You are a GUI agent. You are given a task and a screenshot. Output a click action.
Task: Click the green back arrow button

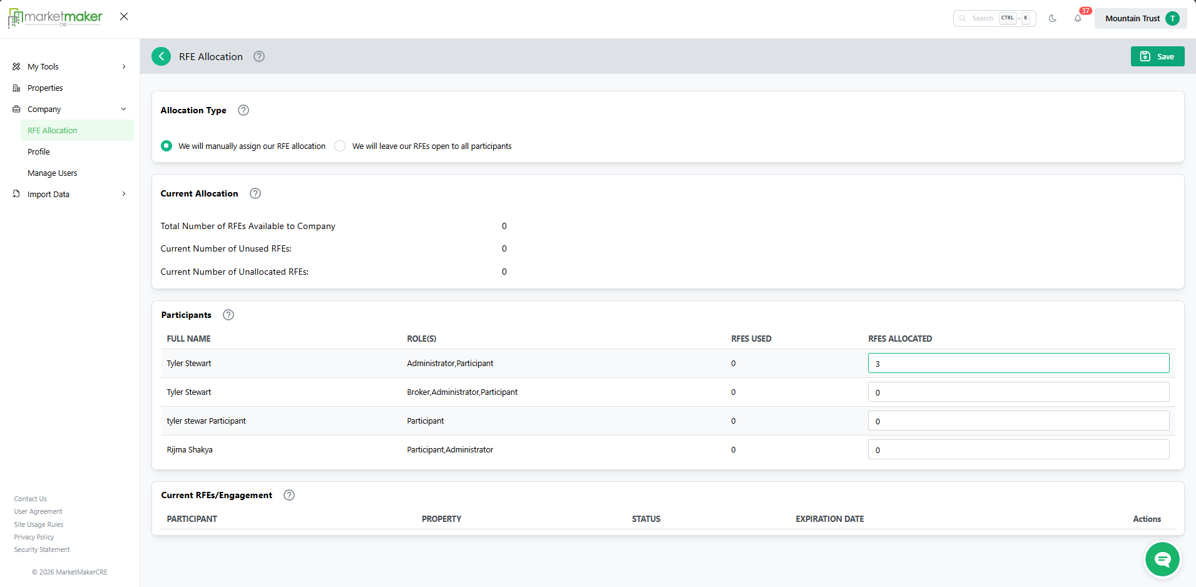pyautogui.click(x=161, y=56)
